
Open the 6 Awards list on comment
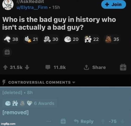click(30, 103)
